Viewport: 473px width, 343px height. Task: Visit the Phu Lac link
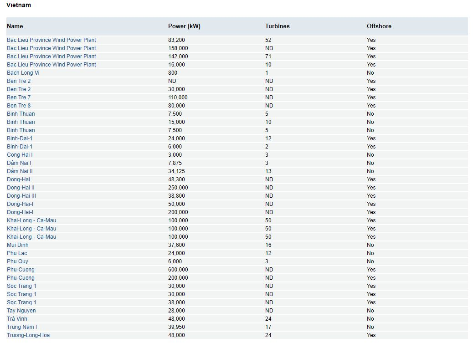point(17,253)
